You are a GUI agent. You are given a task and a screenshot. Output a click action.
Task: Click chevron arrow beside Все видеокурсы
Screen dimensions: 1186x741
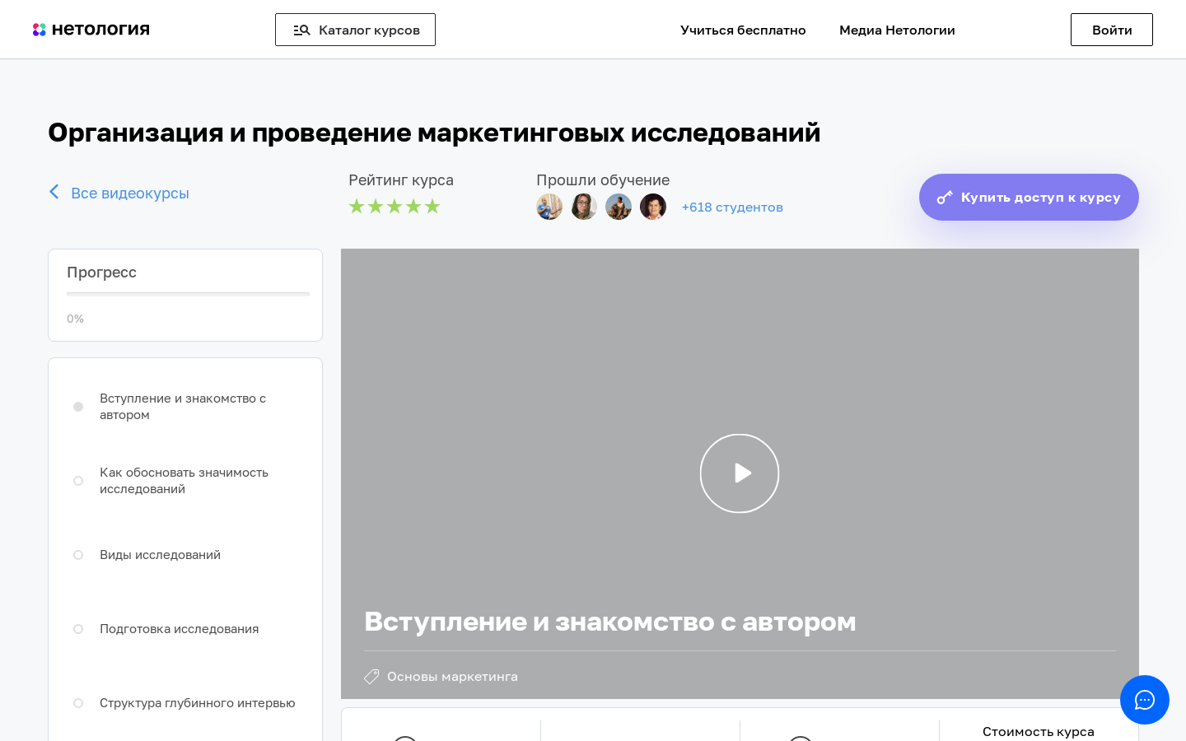point(54,192)
